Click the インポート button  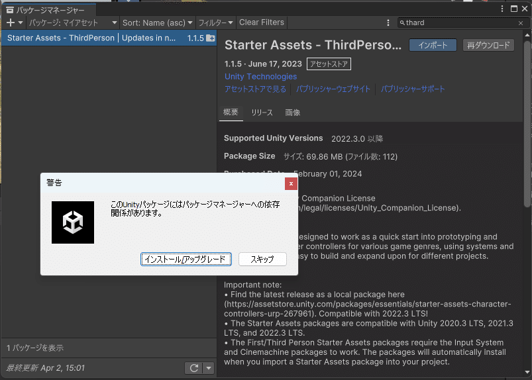tap(433, 45)
